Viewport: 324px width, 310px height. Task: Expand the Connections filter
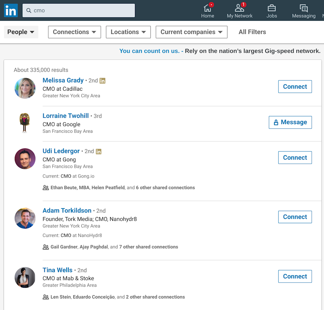point(74,32)
